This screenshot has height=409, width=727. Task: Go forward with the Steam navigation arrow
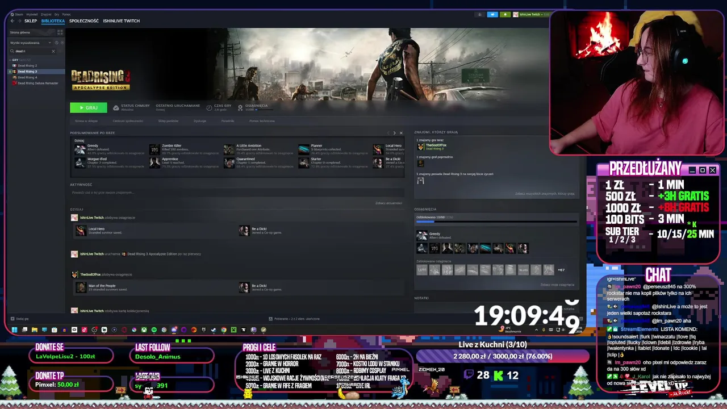tap(19, 21)
